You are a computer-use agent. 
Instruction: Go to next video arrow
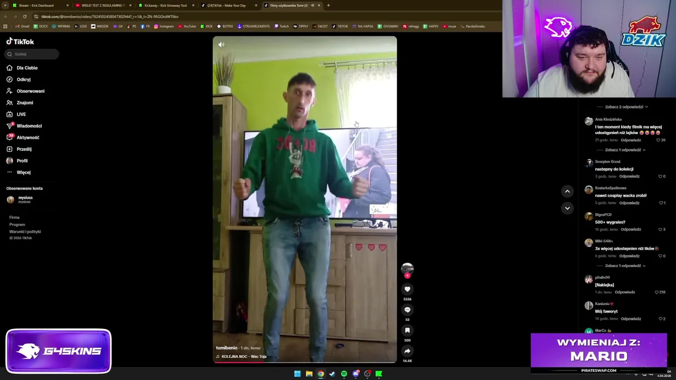click(567, 208)
